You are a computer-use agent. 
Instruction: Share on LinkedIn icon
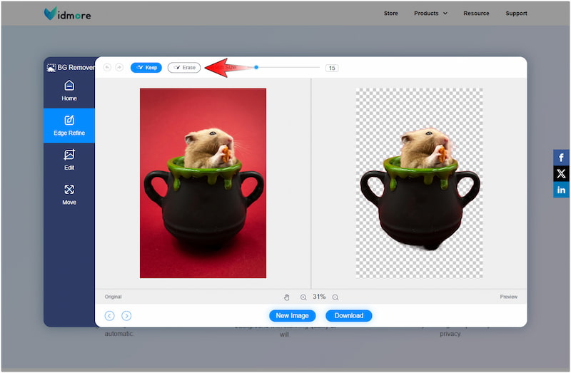[x=561, y=190]
